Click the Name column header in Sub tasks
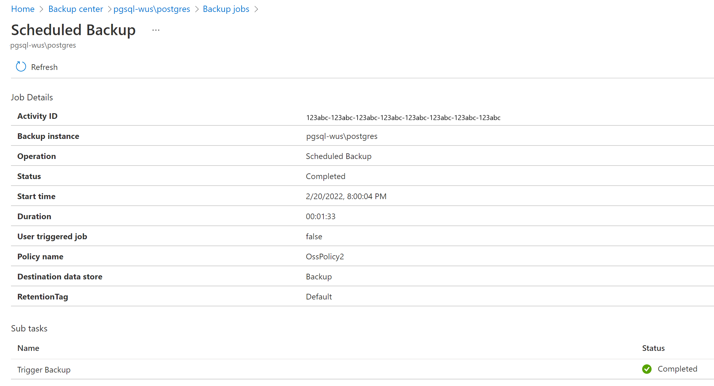The height and width of the screenshot is (386, 714). point(28,348)
